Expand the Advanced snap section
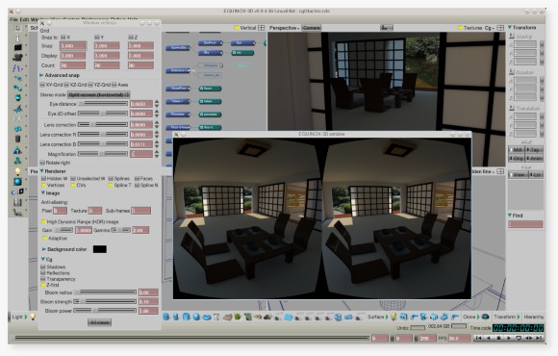 tap(41, 75)
